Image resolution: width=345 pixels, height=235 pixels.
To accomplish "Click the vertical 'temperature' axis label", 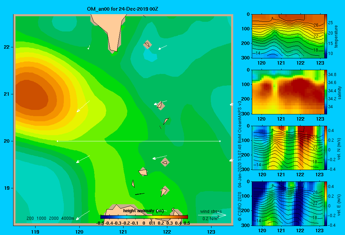I will (336, 36).
